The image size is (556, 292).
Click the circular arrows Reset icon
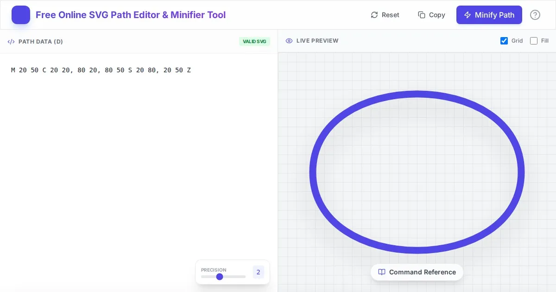point(374,15)
